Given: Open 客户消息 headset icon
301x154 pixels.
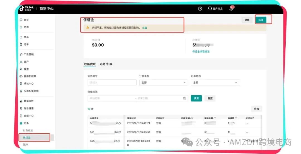Looking at the screenshot, I should click(x=210, y=9).
